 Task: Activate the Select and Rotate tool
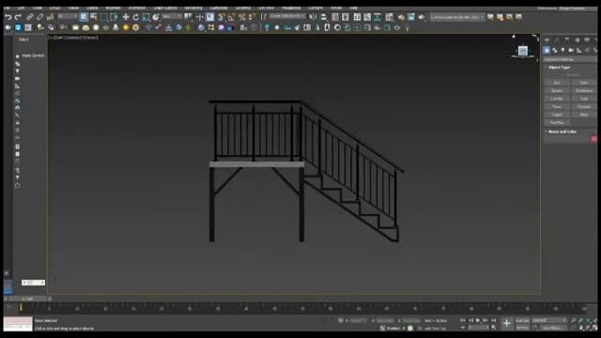point(135,17)
